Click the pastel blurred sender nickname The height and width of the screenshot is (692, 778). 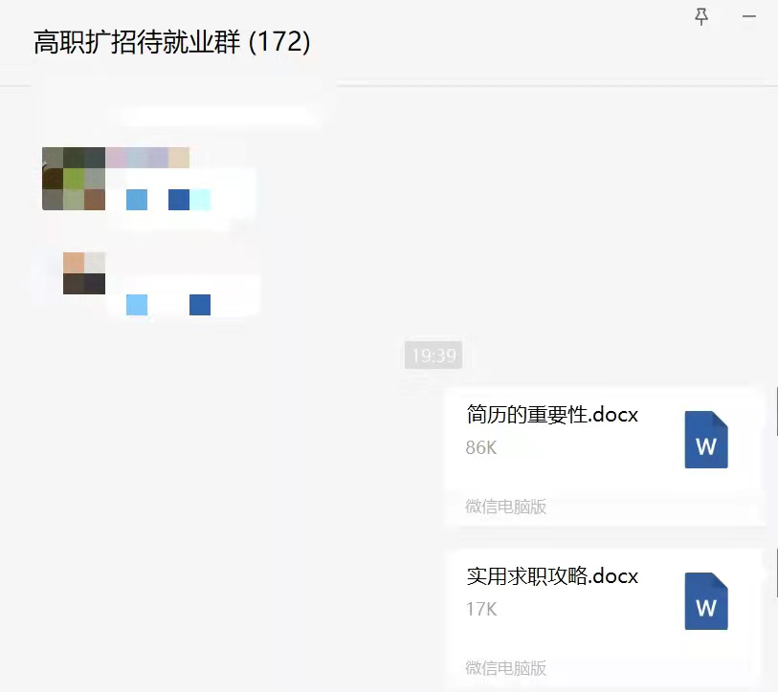[x=147, y=158]
